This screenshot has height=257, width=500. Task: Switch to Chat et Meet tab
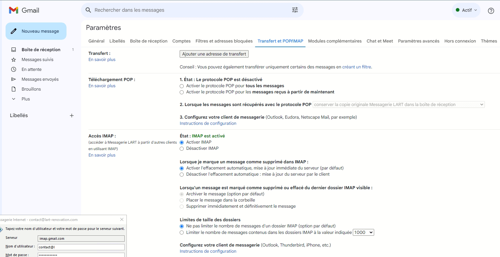(380, 41)
